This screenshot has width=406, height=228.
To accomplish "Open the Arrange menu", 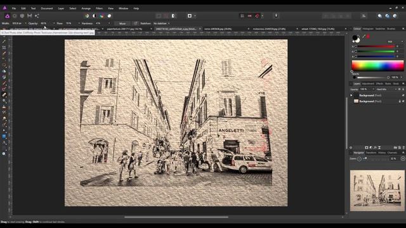I will (x=86, y=8).
